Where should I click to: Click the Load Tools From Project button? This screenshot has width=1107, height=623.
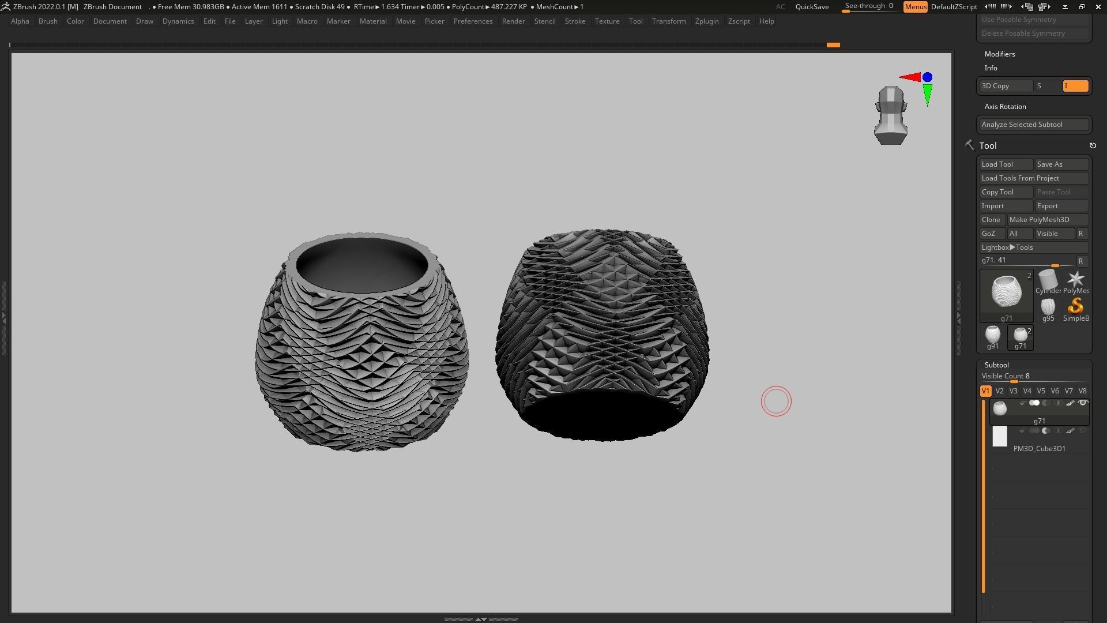click(1033, 178)
